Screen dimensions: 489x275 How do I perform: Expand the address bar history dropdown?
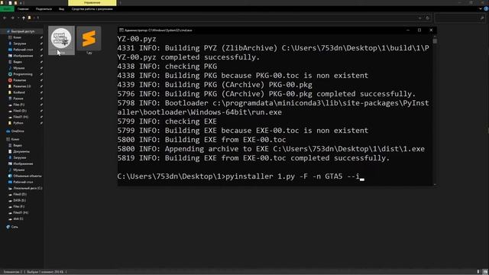pyautogui.click(x=420, y=18)
